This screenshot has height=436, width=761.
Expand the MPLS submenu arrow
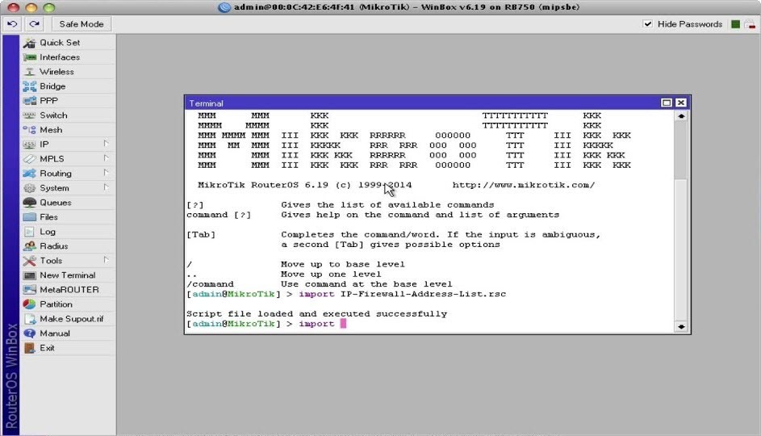point(106,158)
